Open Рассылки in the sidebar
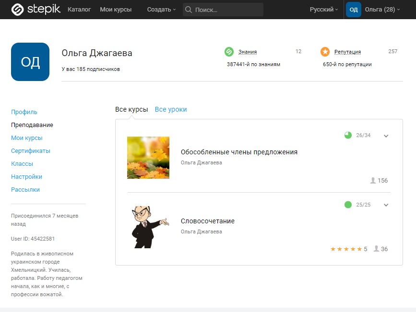This screenshot has height=312, width=416. (25, 189)
